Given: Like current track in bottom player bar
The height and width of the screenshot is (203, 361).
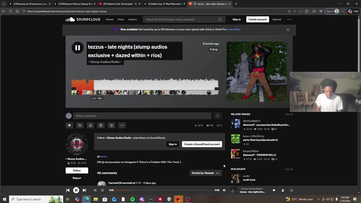Looking at the screenshot, I should click(274, 190).
